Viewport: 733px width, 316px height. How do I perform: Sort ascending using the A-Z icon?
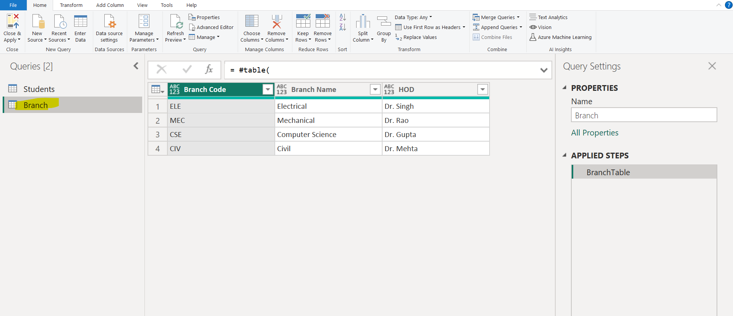pyautogui.click(x=342, y=18)
